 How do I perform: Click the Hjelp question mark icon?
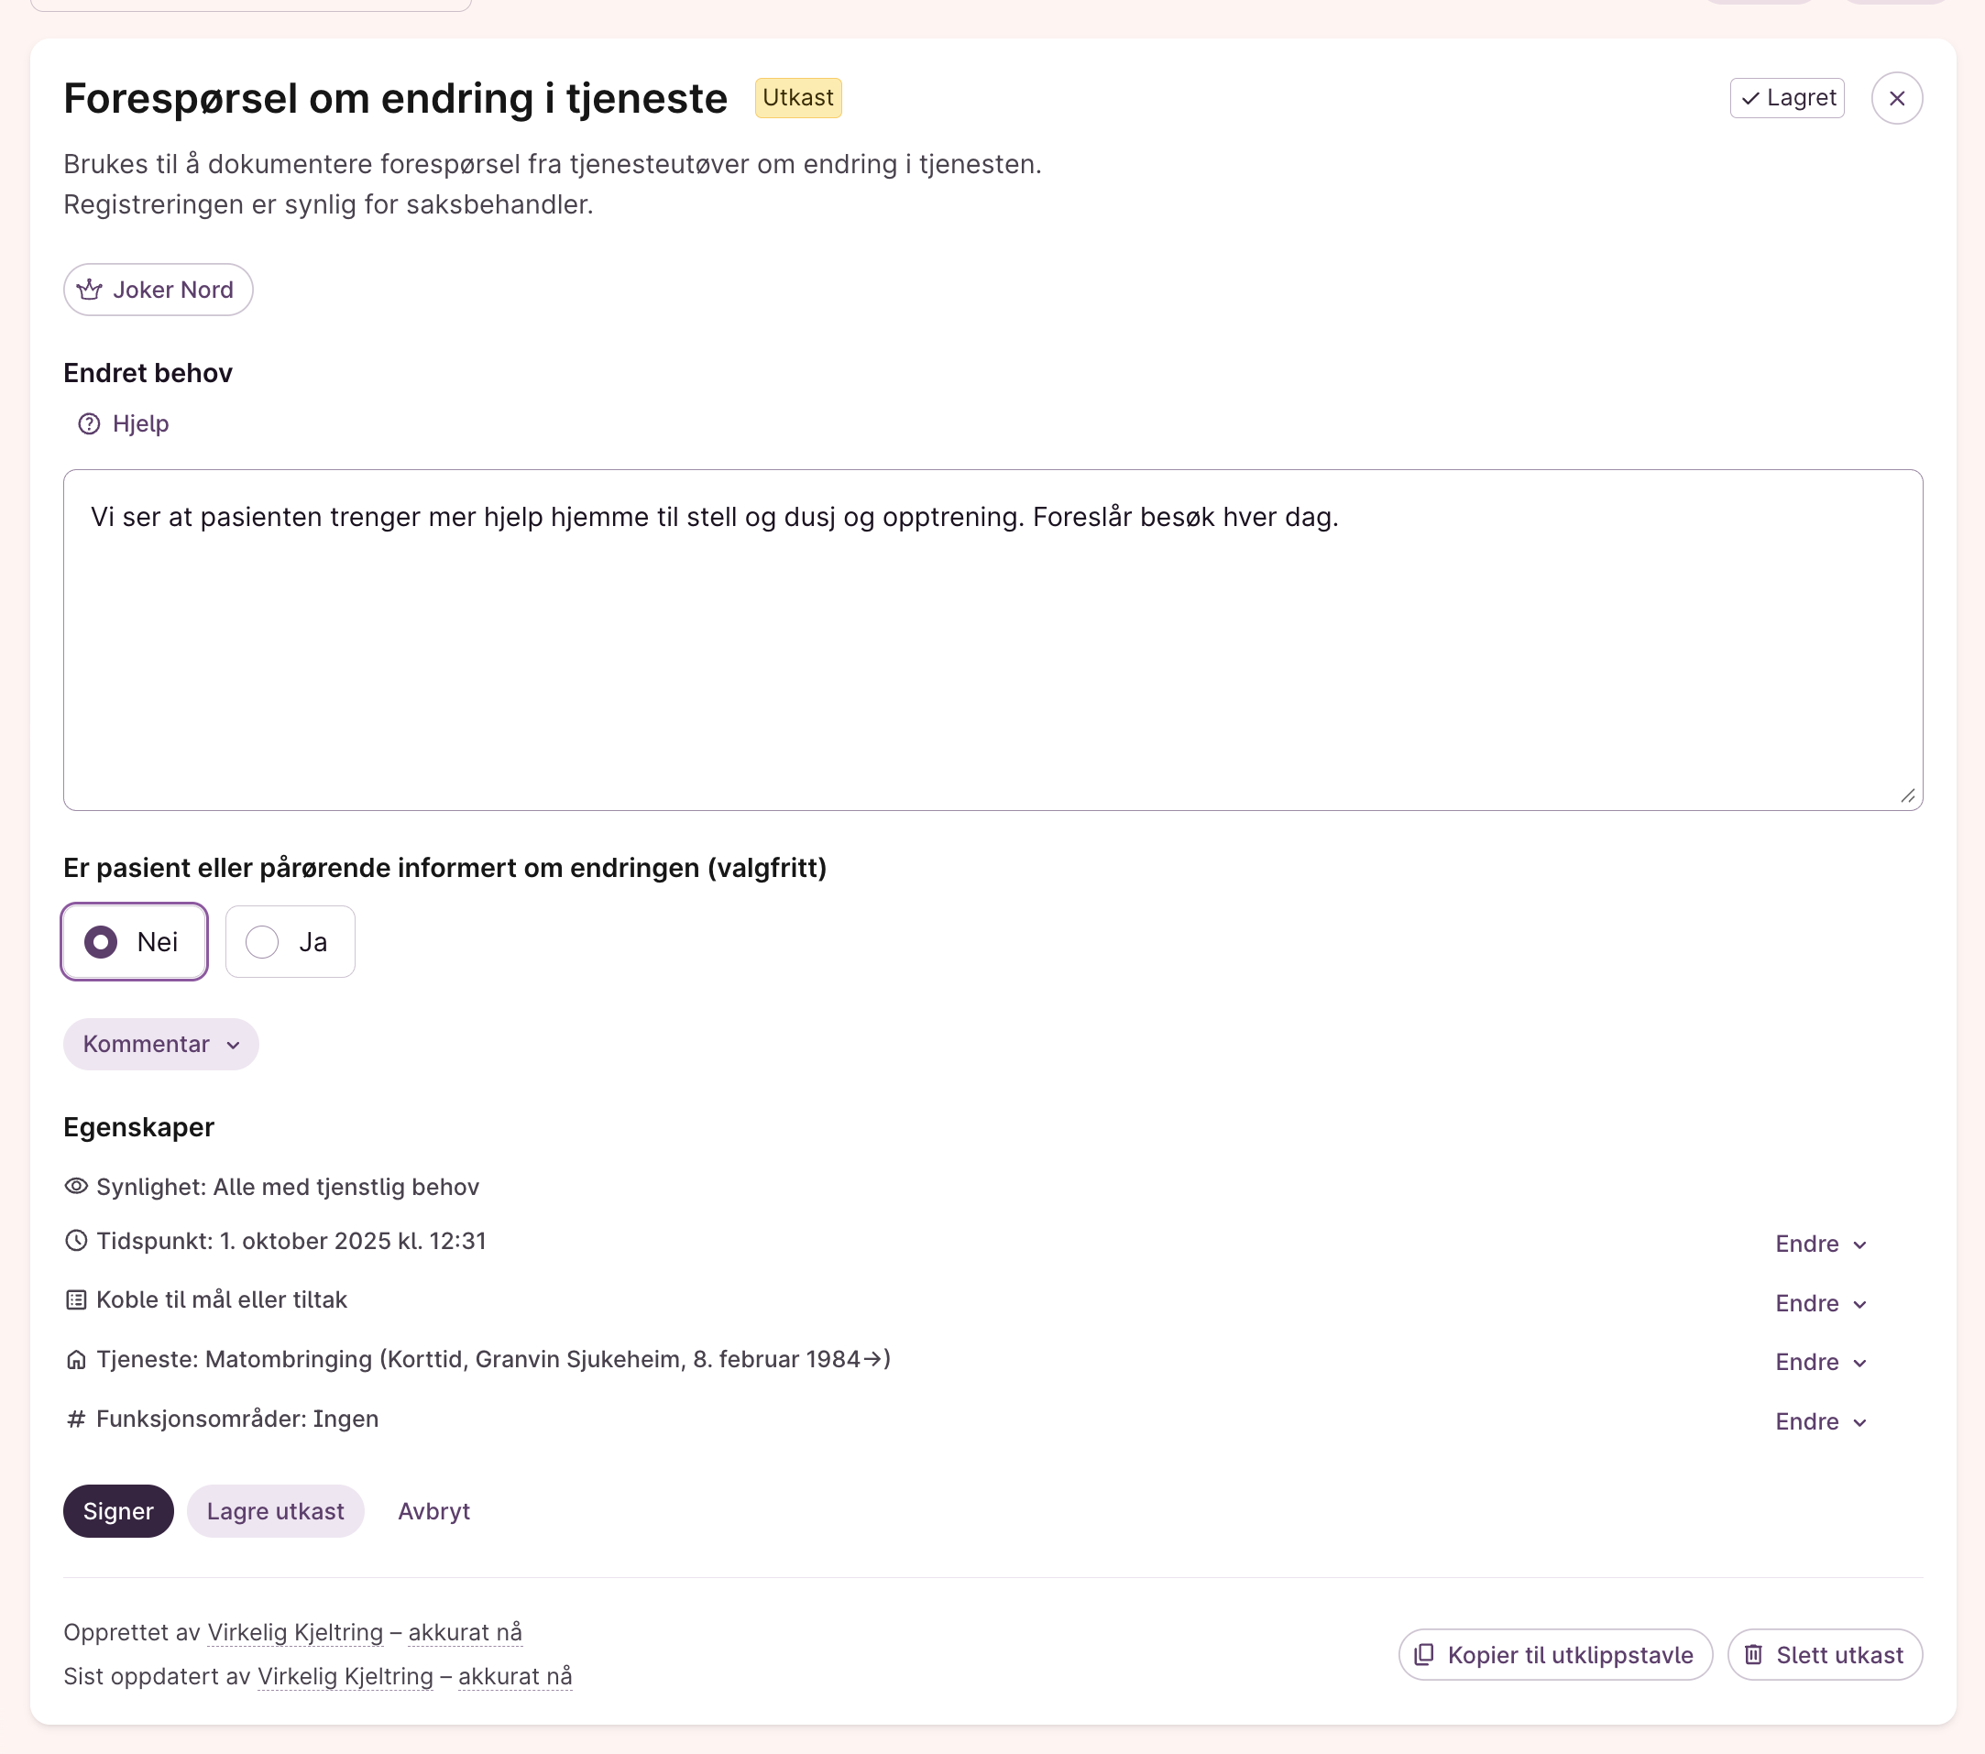click(x=89, y=423)
